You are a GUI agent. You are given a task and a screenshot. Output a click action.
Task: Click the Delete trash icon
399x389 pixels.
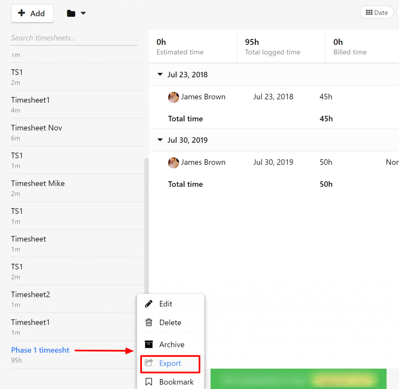click(x=148, y=322)
